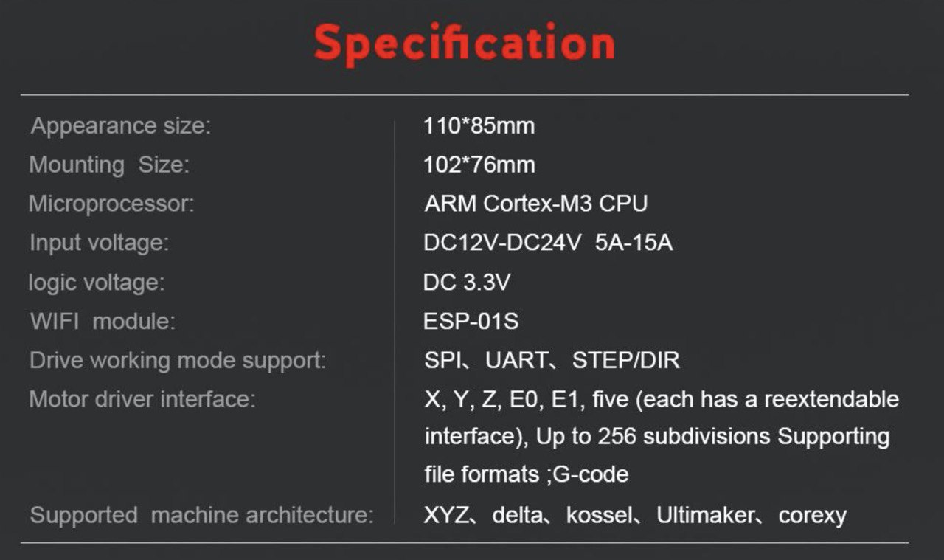This screenshot has width=944, height=560.
Task: Select the Input voltage label
Action: [99, 243]
